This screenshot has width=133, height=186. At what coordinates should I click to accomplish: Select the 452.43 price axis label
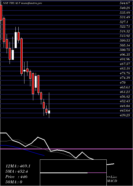coord(125,101)
